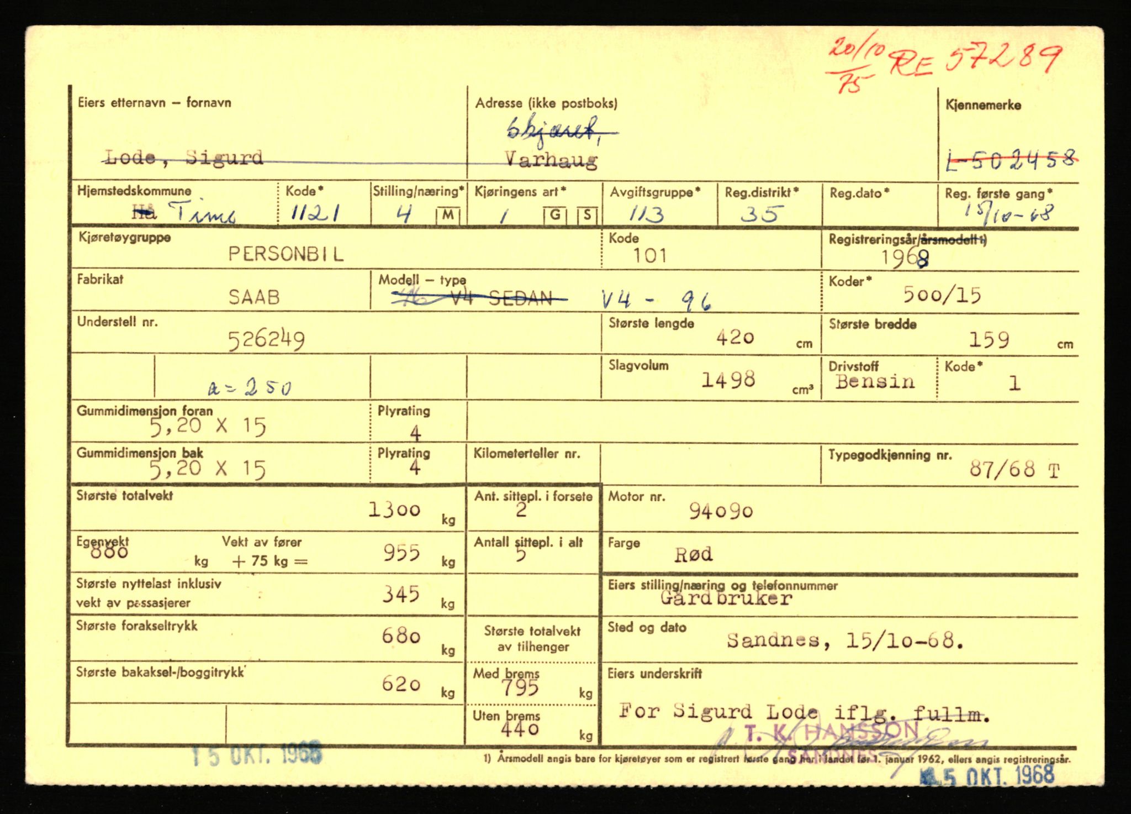The image size is (1131, 814).
Task: Select the front tire dimension 5,20 X 15
Action: [x=208, y=427]
